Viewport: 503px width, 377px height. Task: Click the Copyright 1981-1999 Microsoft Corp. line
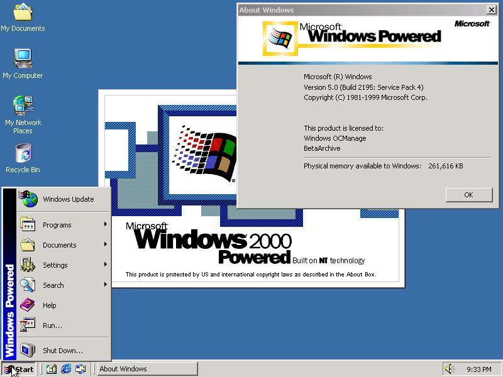365,97
